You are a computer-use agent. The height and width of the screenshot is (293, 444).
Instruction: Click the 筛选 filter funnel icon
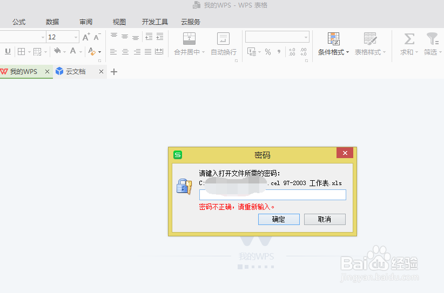[x=433, y=39]
